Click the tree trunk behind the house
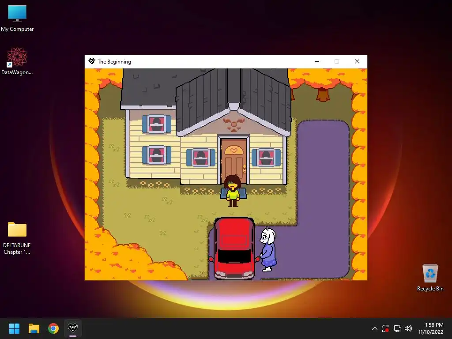Screen dimensions: 452x339 [323, 94]
